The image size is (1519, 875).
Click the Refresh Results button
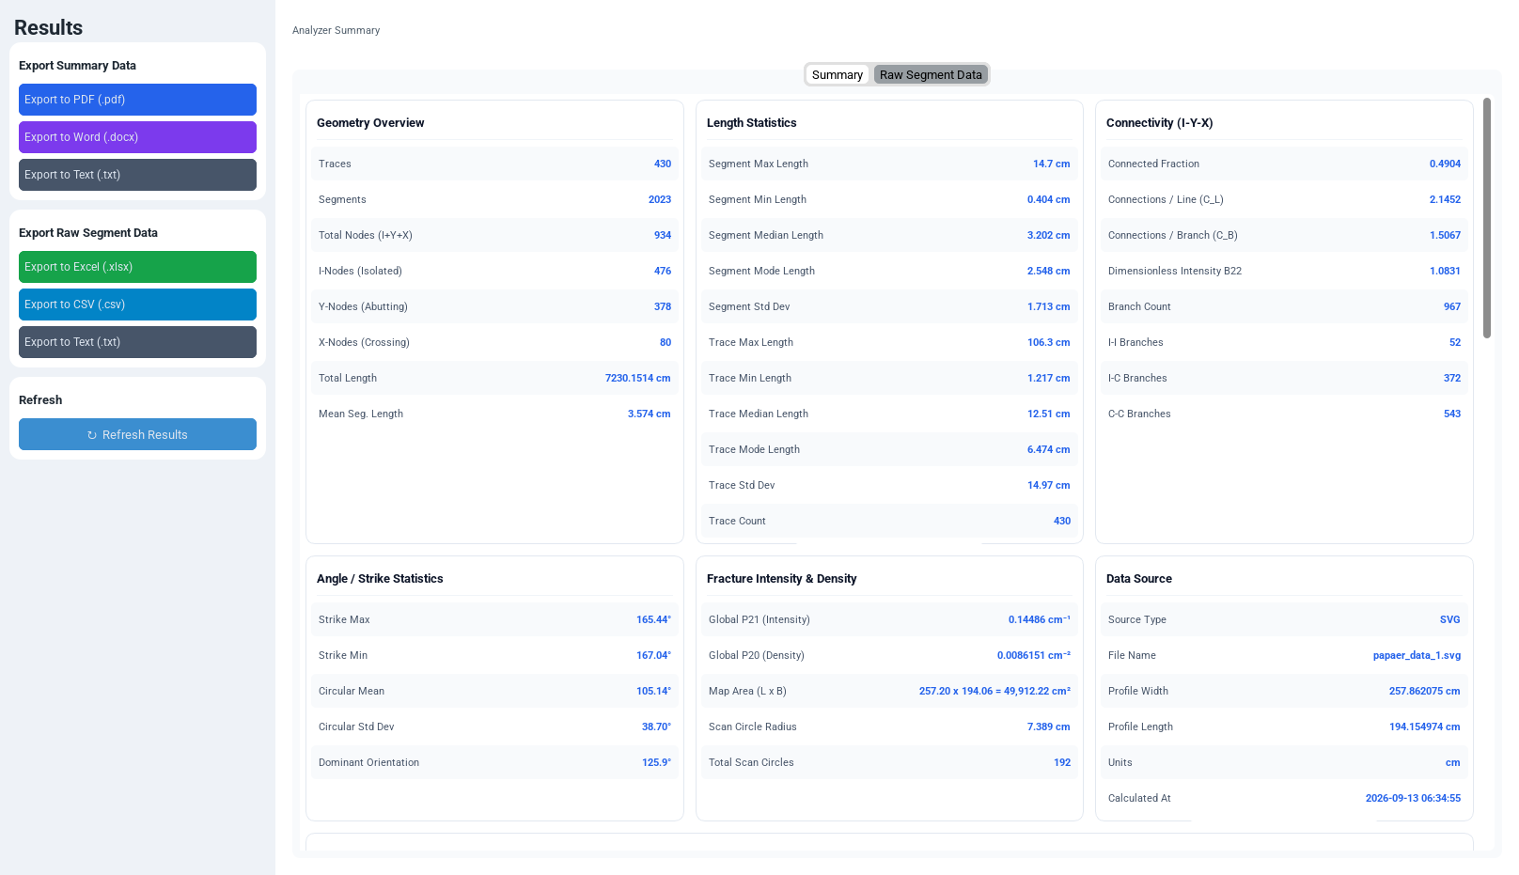point(137,434)
